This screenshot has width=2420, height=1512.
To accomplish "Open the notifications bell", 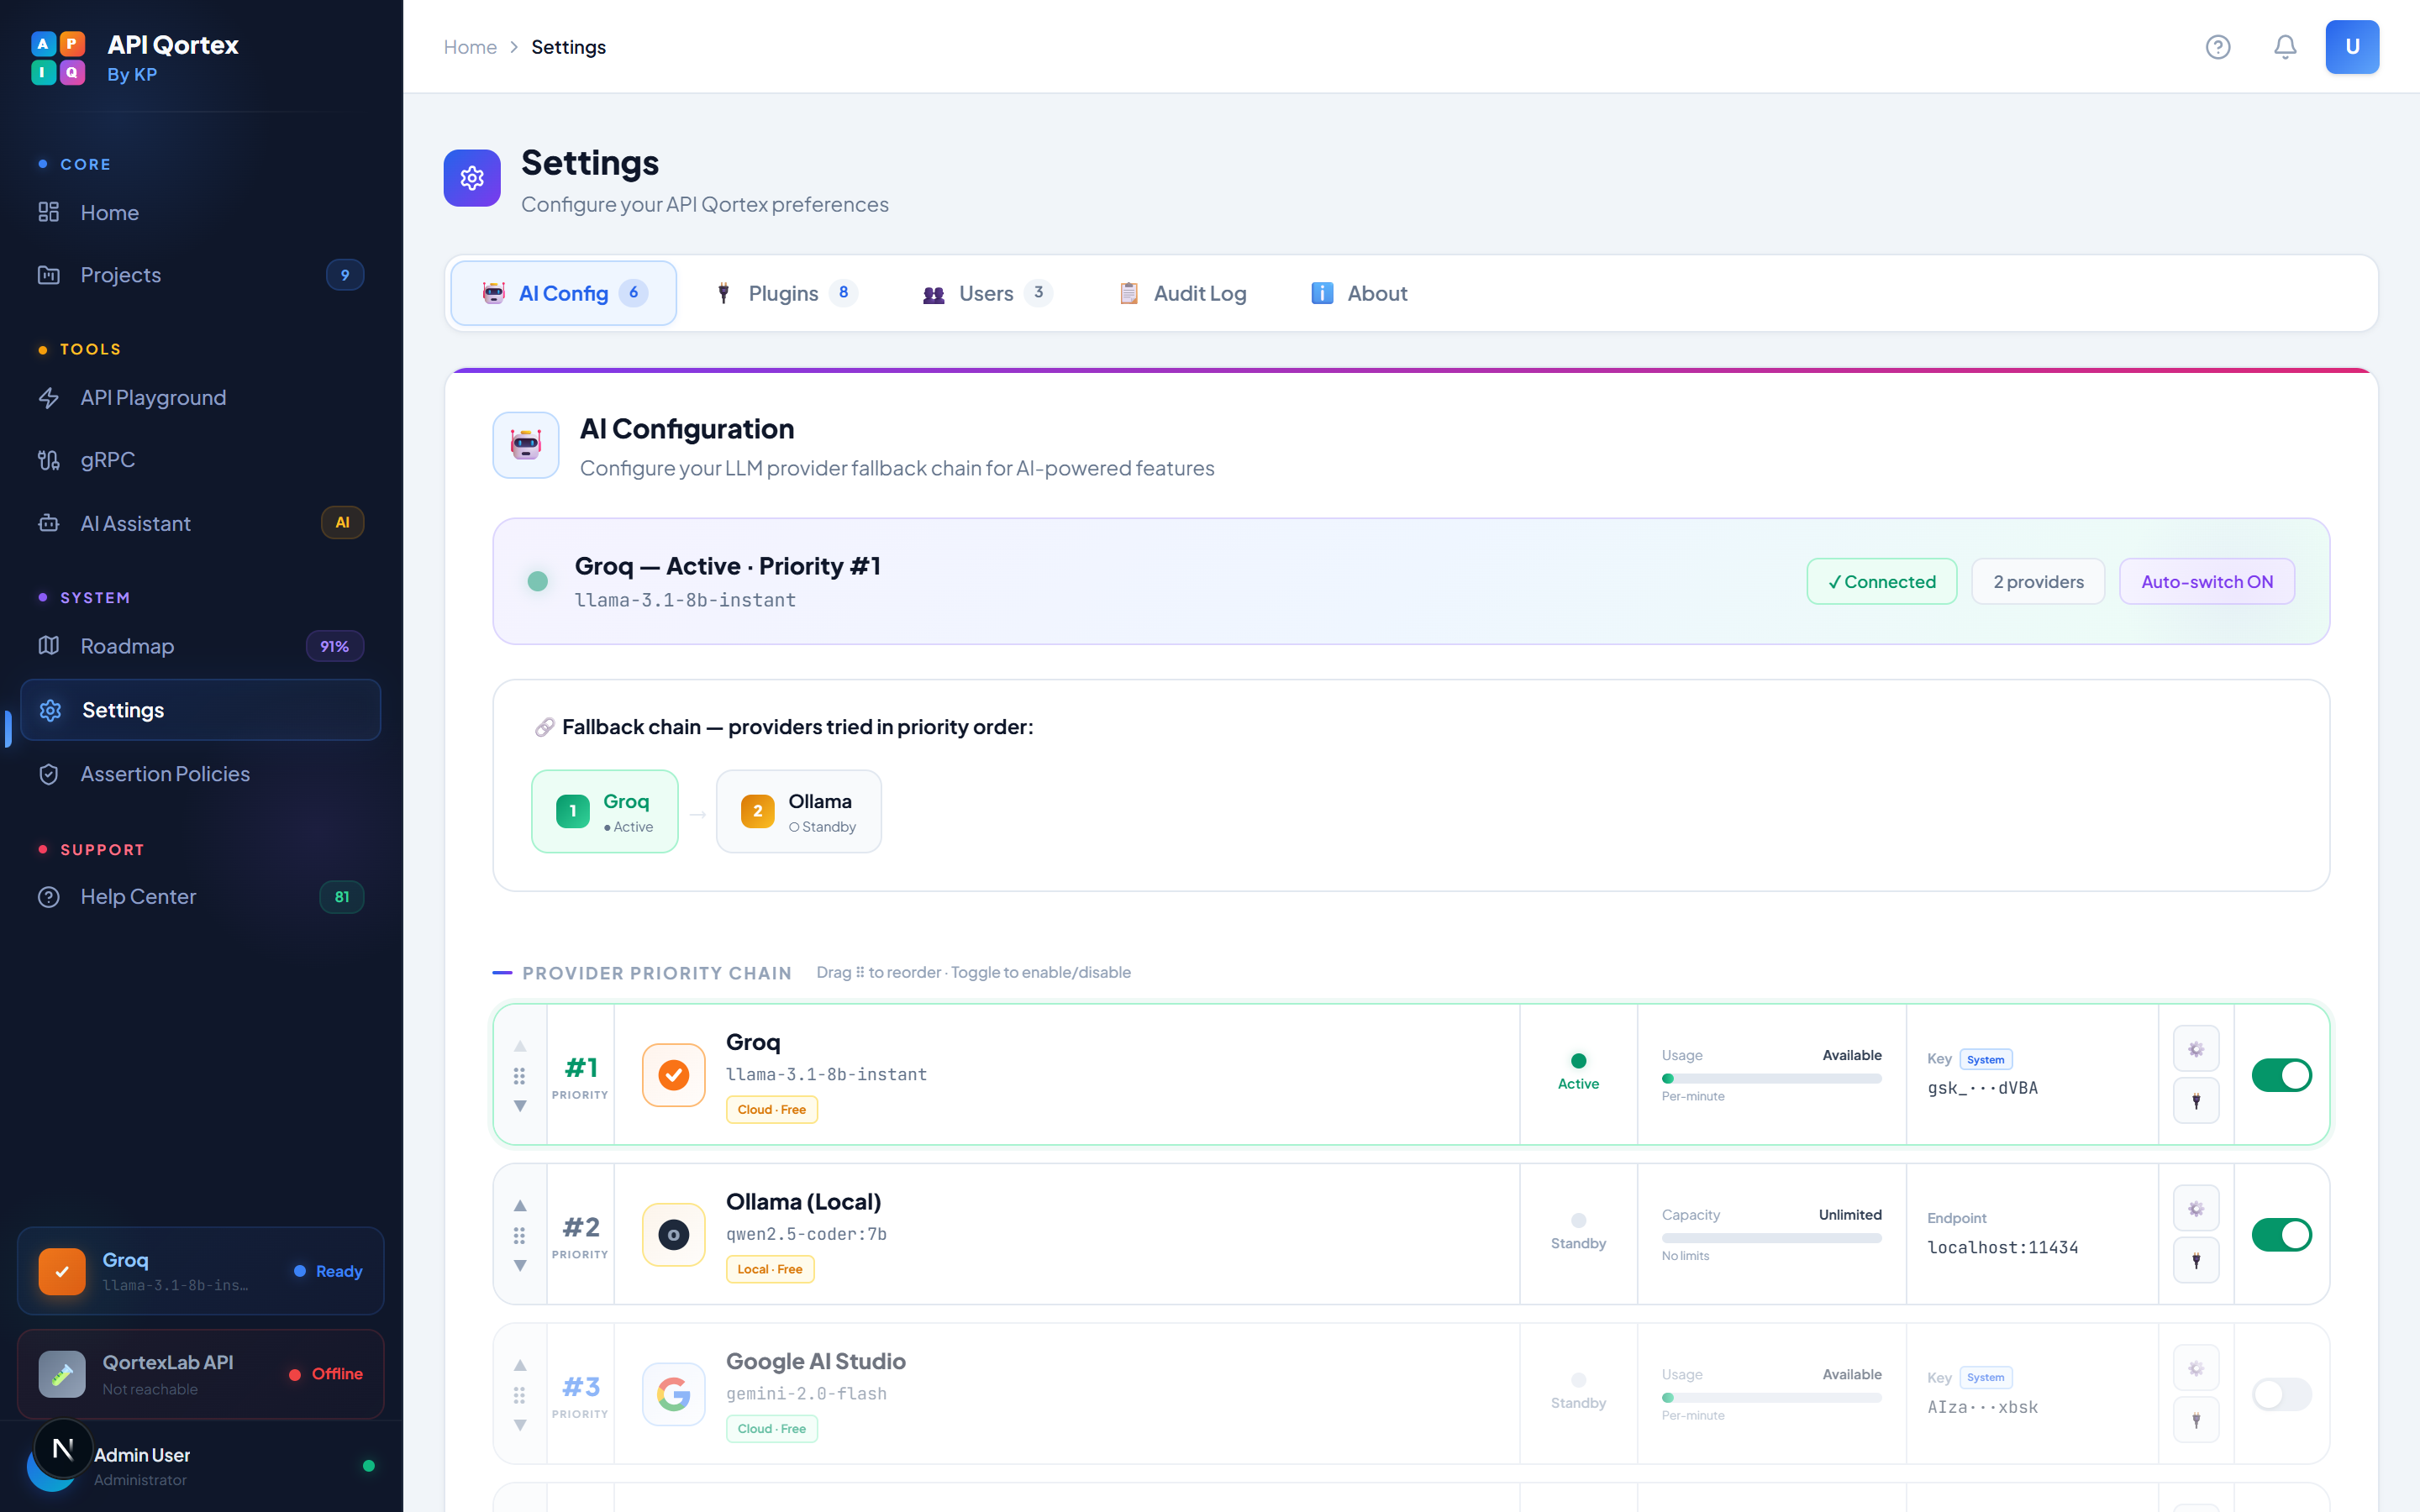I will click(2285, 47).
